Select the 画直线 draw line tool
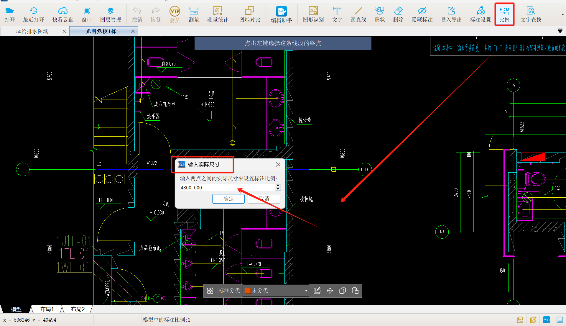566x326 pixels. tap(358, 14)
